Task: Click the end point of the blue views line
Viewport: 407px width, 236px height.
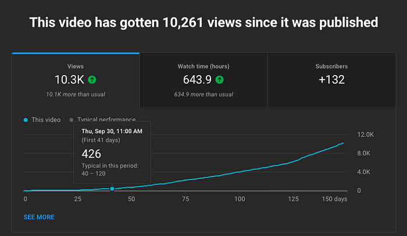Action: click(343, 143)
